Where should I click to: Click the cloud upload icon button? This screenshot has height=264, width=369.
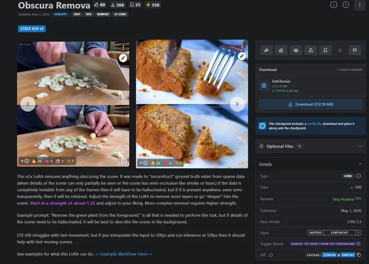tap(296, 50)
